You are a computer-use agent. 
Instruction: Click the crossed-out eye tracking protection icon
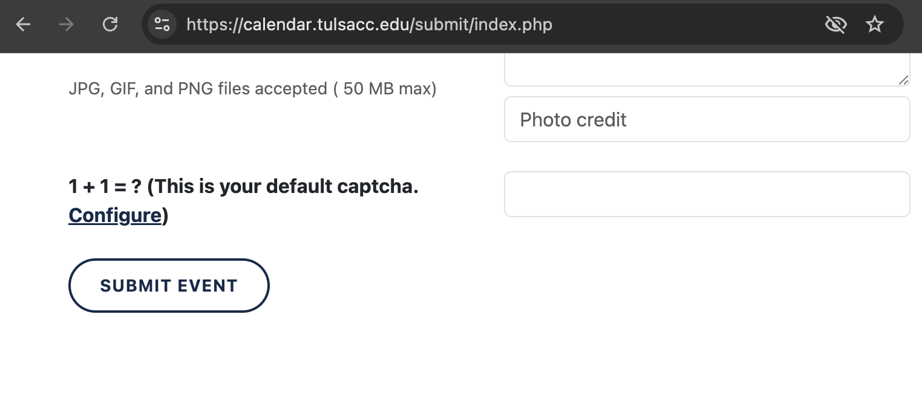pyautogui.click(x=835, y=25)
